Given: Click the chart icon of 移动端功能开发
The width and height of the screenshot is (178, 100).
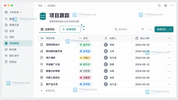Looking at the screenshot, I should pyautogui.click(x=42, y=51).
